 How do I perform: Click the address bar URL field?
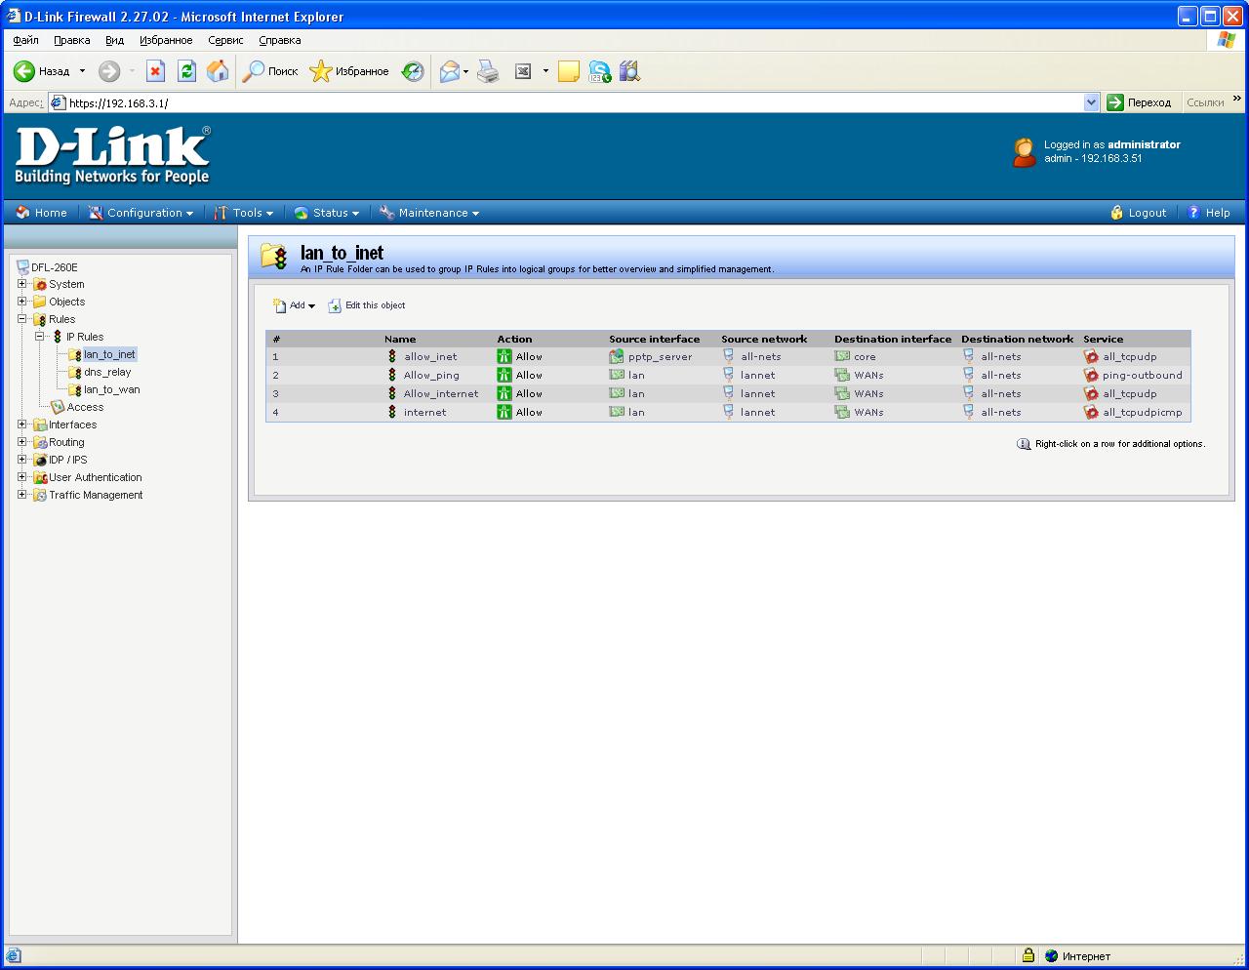point(575,102)
